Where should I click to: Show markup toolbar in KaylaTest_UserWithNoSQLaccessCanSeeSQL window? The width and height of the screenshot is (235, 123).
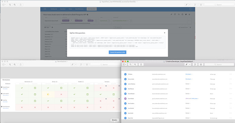tap(201, 5)
